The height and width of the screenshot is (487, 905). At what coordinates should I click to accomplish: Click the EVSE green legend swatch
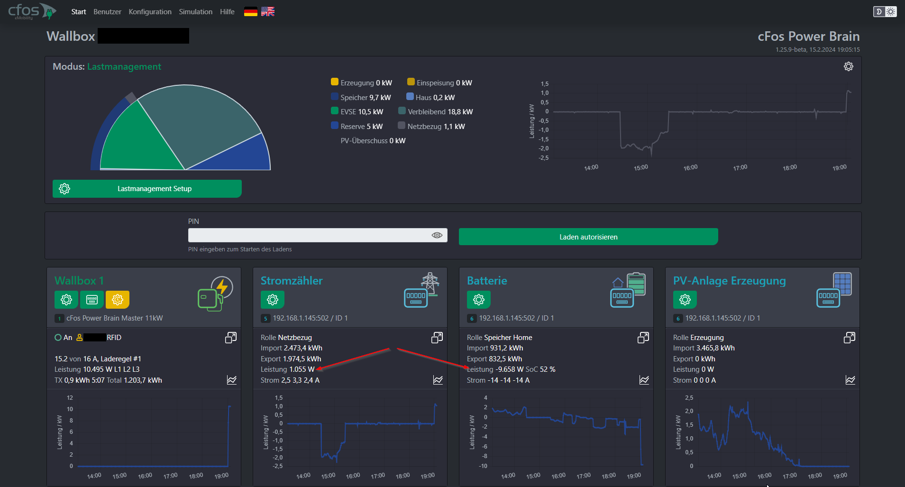(335, 111)
